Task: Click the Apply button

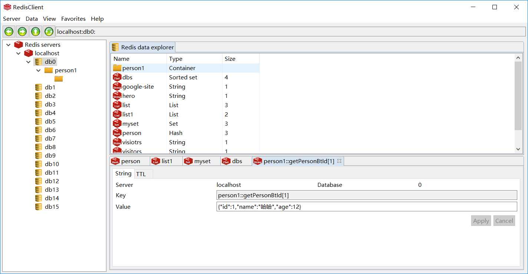Action: pyautogui.click(x=481, y=221)
